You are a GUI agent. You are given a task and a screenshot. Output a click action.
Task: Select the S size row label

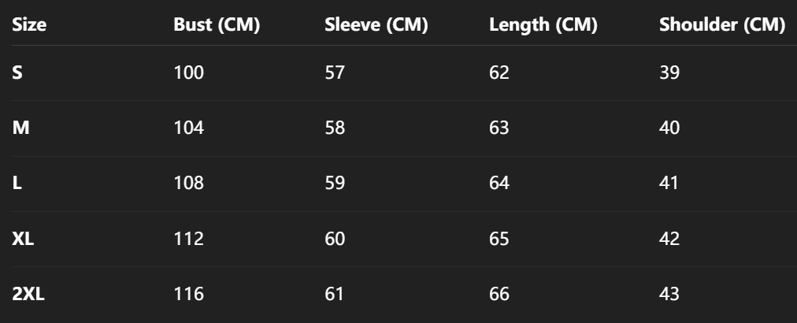click(17, 73)
